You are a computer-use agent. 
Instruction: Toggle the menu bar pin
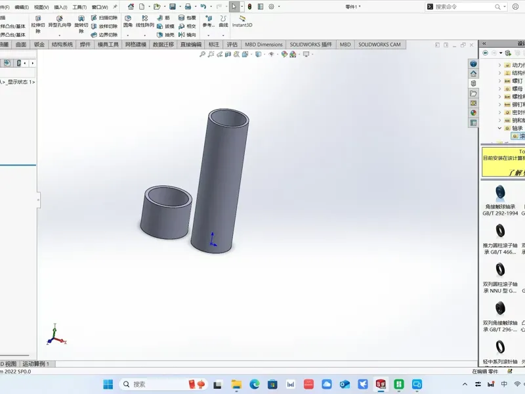(115, 7)
